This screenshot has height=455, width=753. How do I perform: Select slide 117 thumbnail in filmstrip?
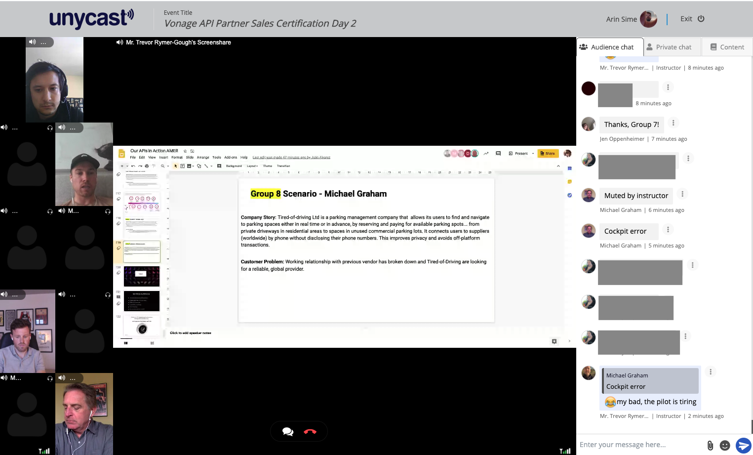(x=142, y=203)
